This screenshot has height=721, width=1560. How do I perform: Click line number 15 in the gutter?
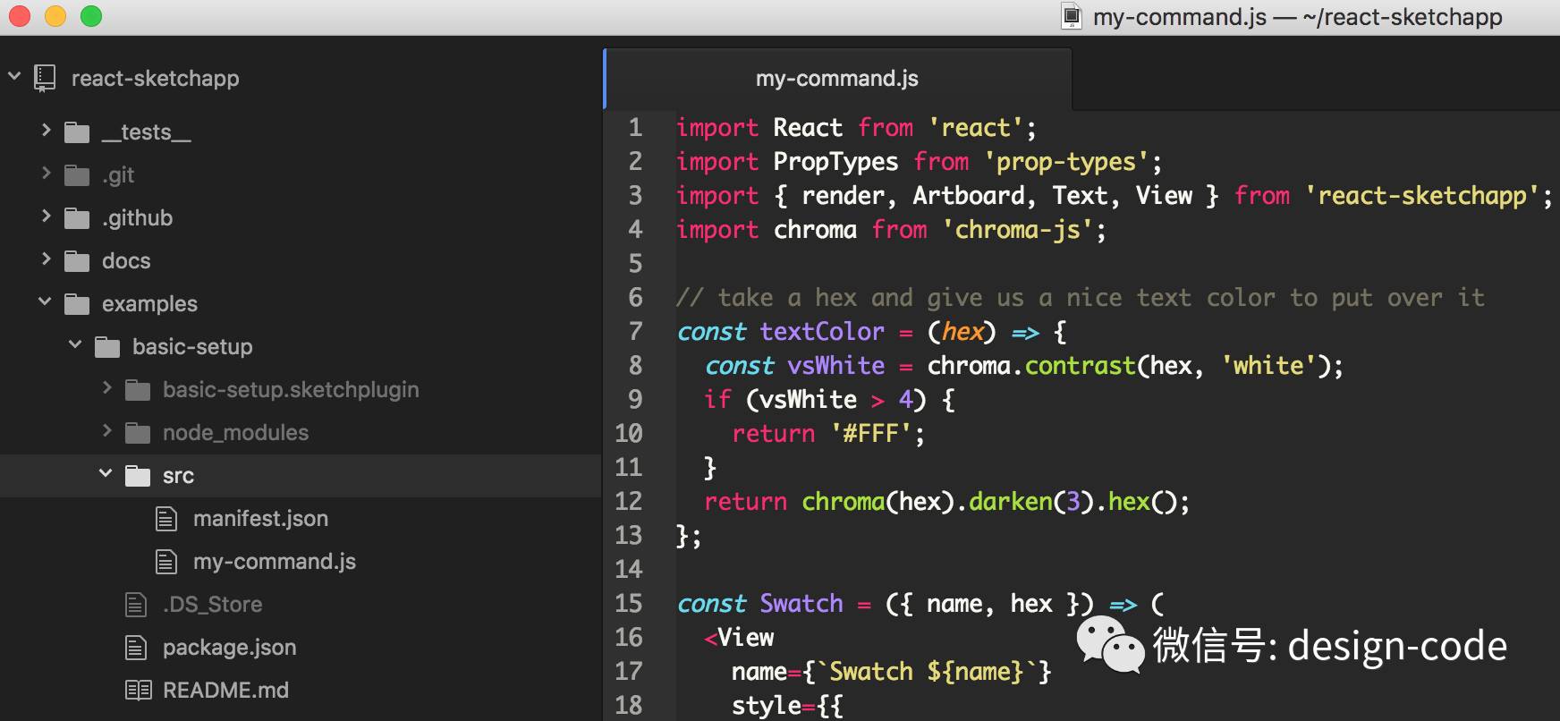point(629,604)
